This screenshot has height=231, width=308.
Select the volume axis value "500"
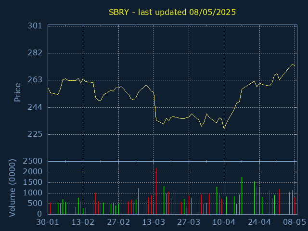35,204
